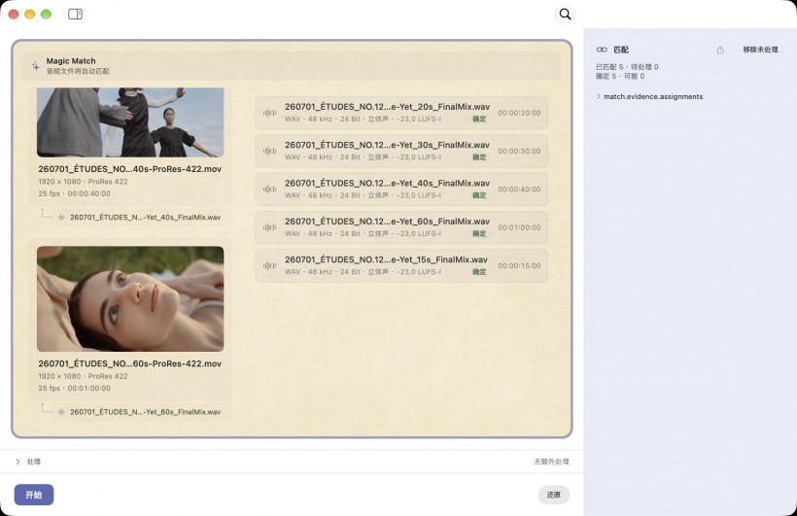Toggle the sidebar panel icon

point(75,14)
